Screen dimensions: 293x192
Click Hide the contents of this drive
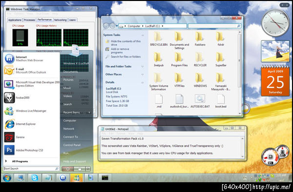coord(123,43)
